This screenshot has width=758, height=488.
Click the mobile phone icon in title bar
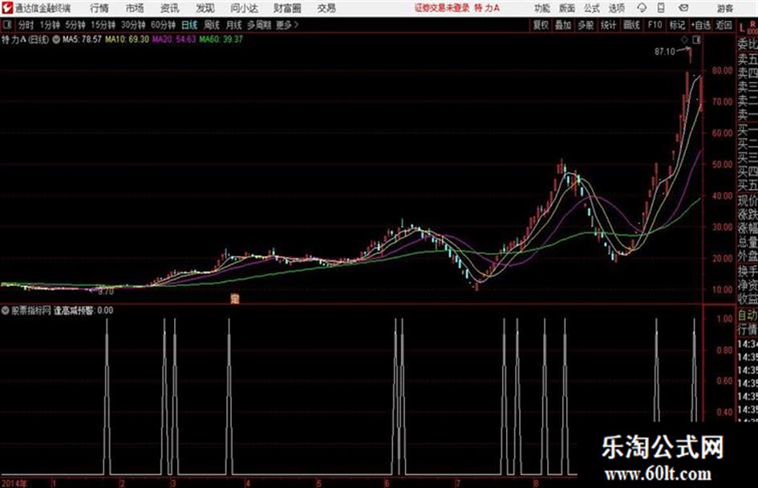pyautogui.click(x=661, y=8)
